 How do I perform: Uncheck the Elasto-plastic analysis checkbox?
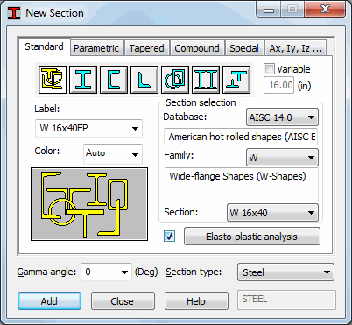[x=170, y=236]
